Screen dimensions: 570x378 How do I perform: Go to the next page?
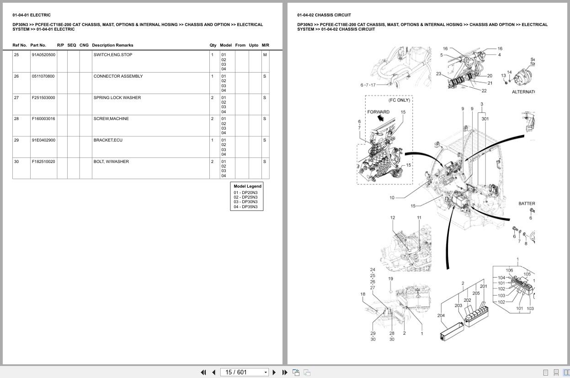(x=274, y=372)
